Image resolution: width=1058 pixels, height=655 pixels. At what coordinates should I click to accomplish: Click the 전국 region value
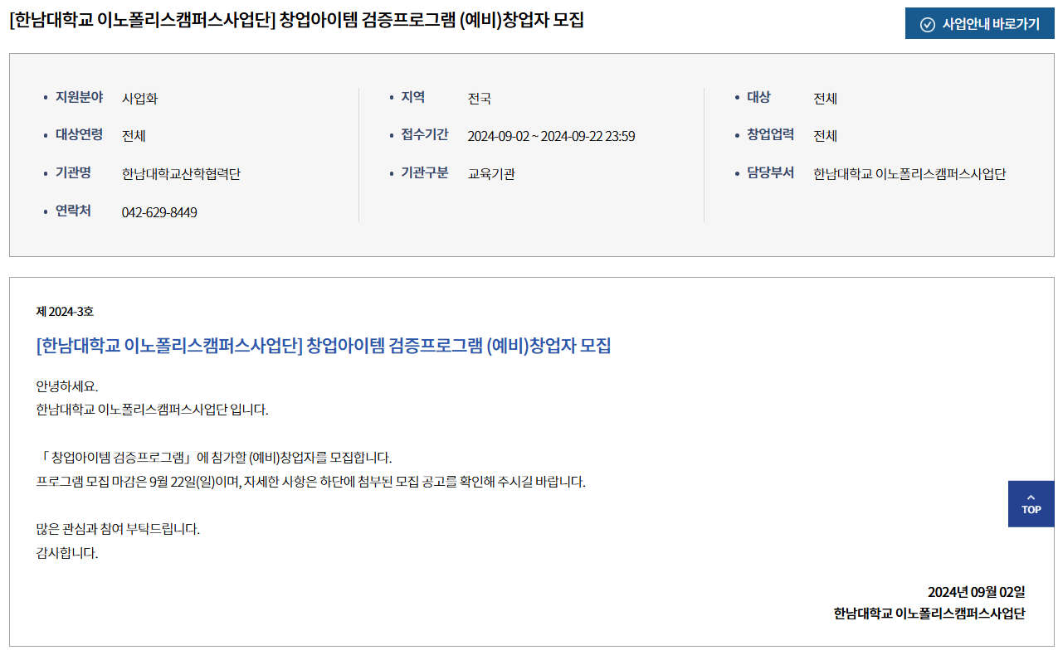(480, 99)
